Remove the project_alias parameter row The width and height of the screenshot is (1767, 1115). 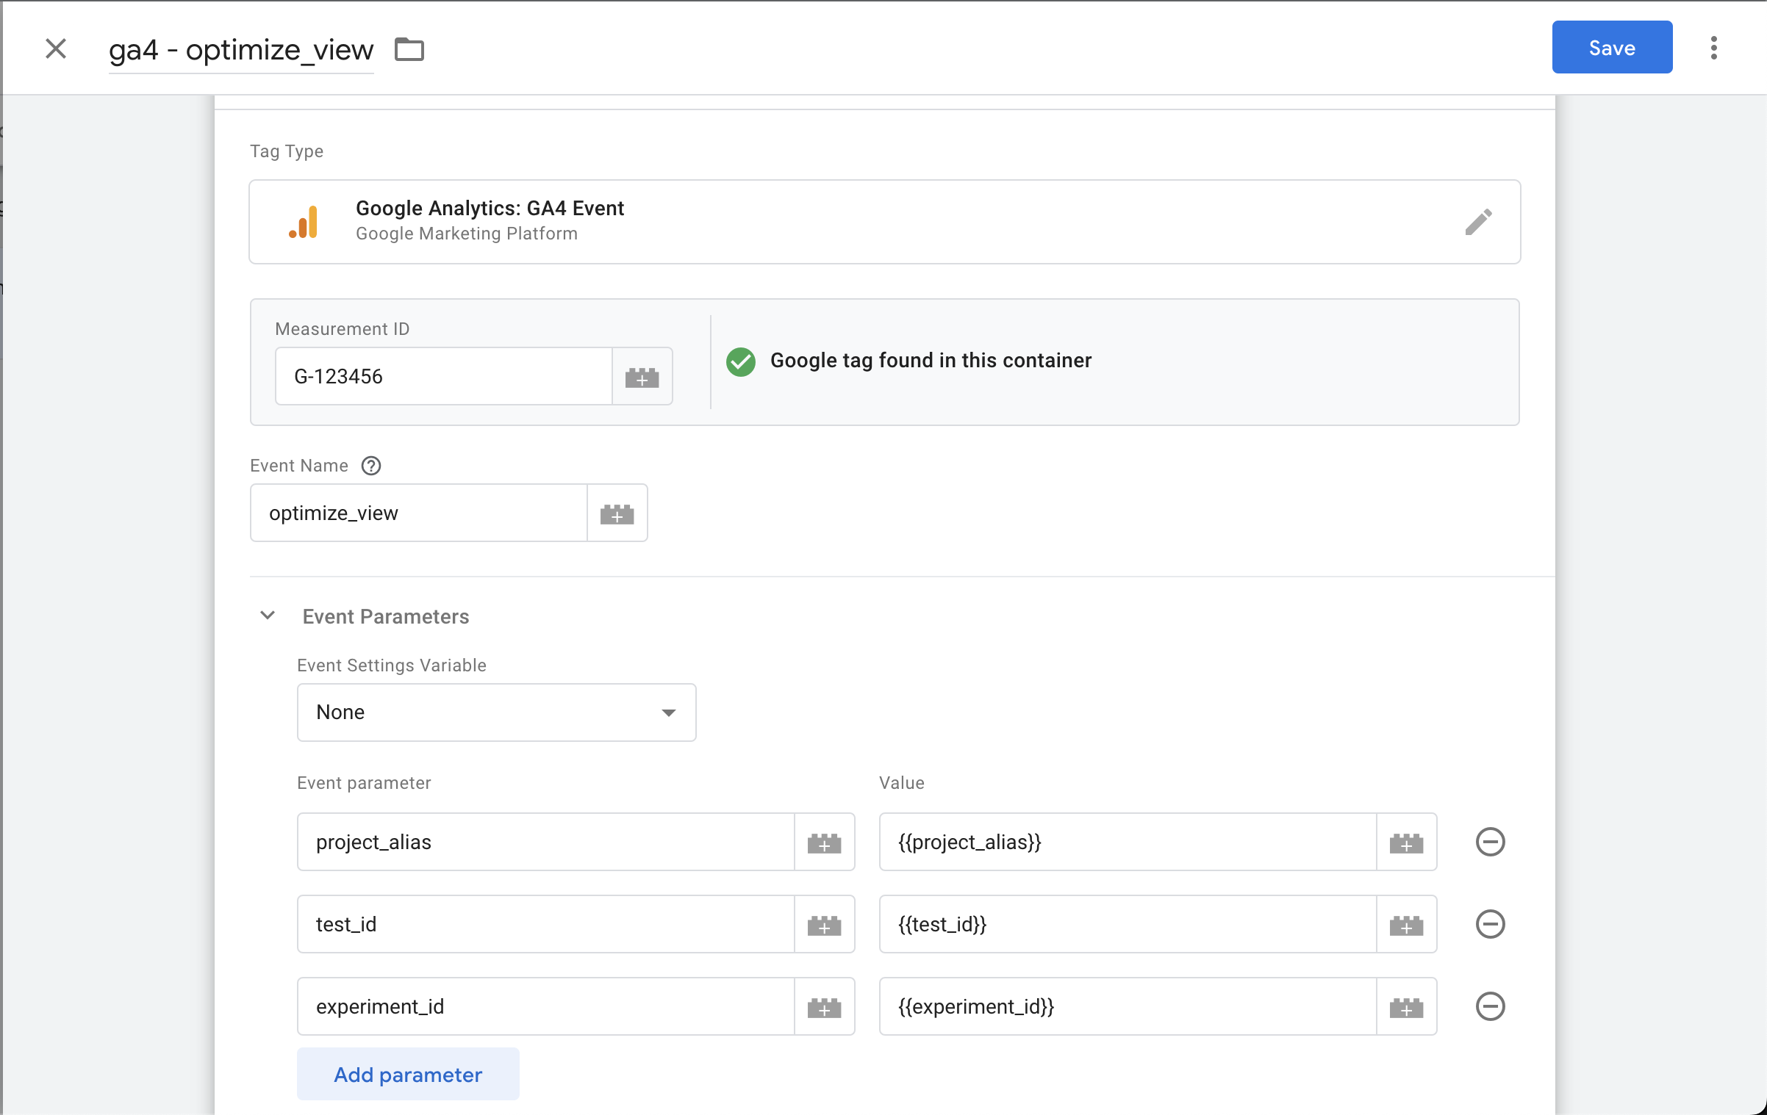tap(1491, 842)
